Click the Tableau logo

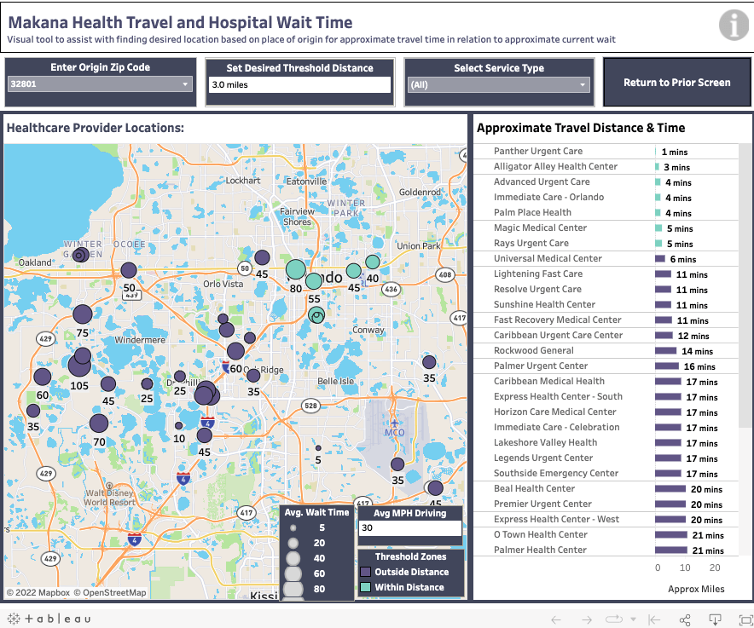click(x=49, y=619)
